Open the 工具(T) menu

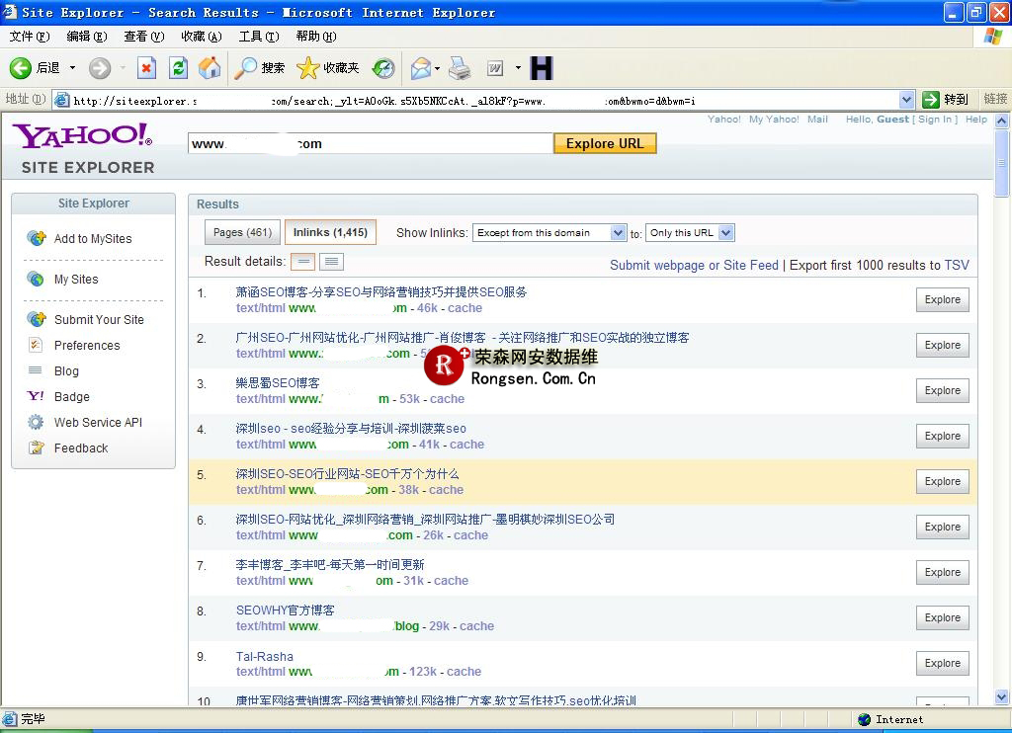[259, 37]
